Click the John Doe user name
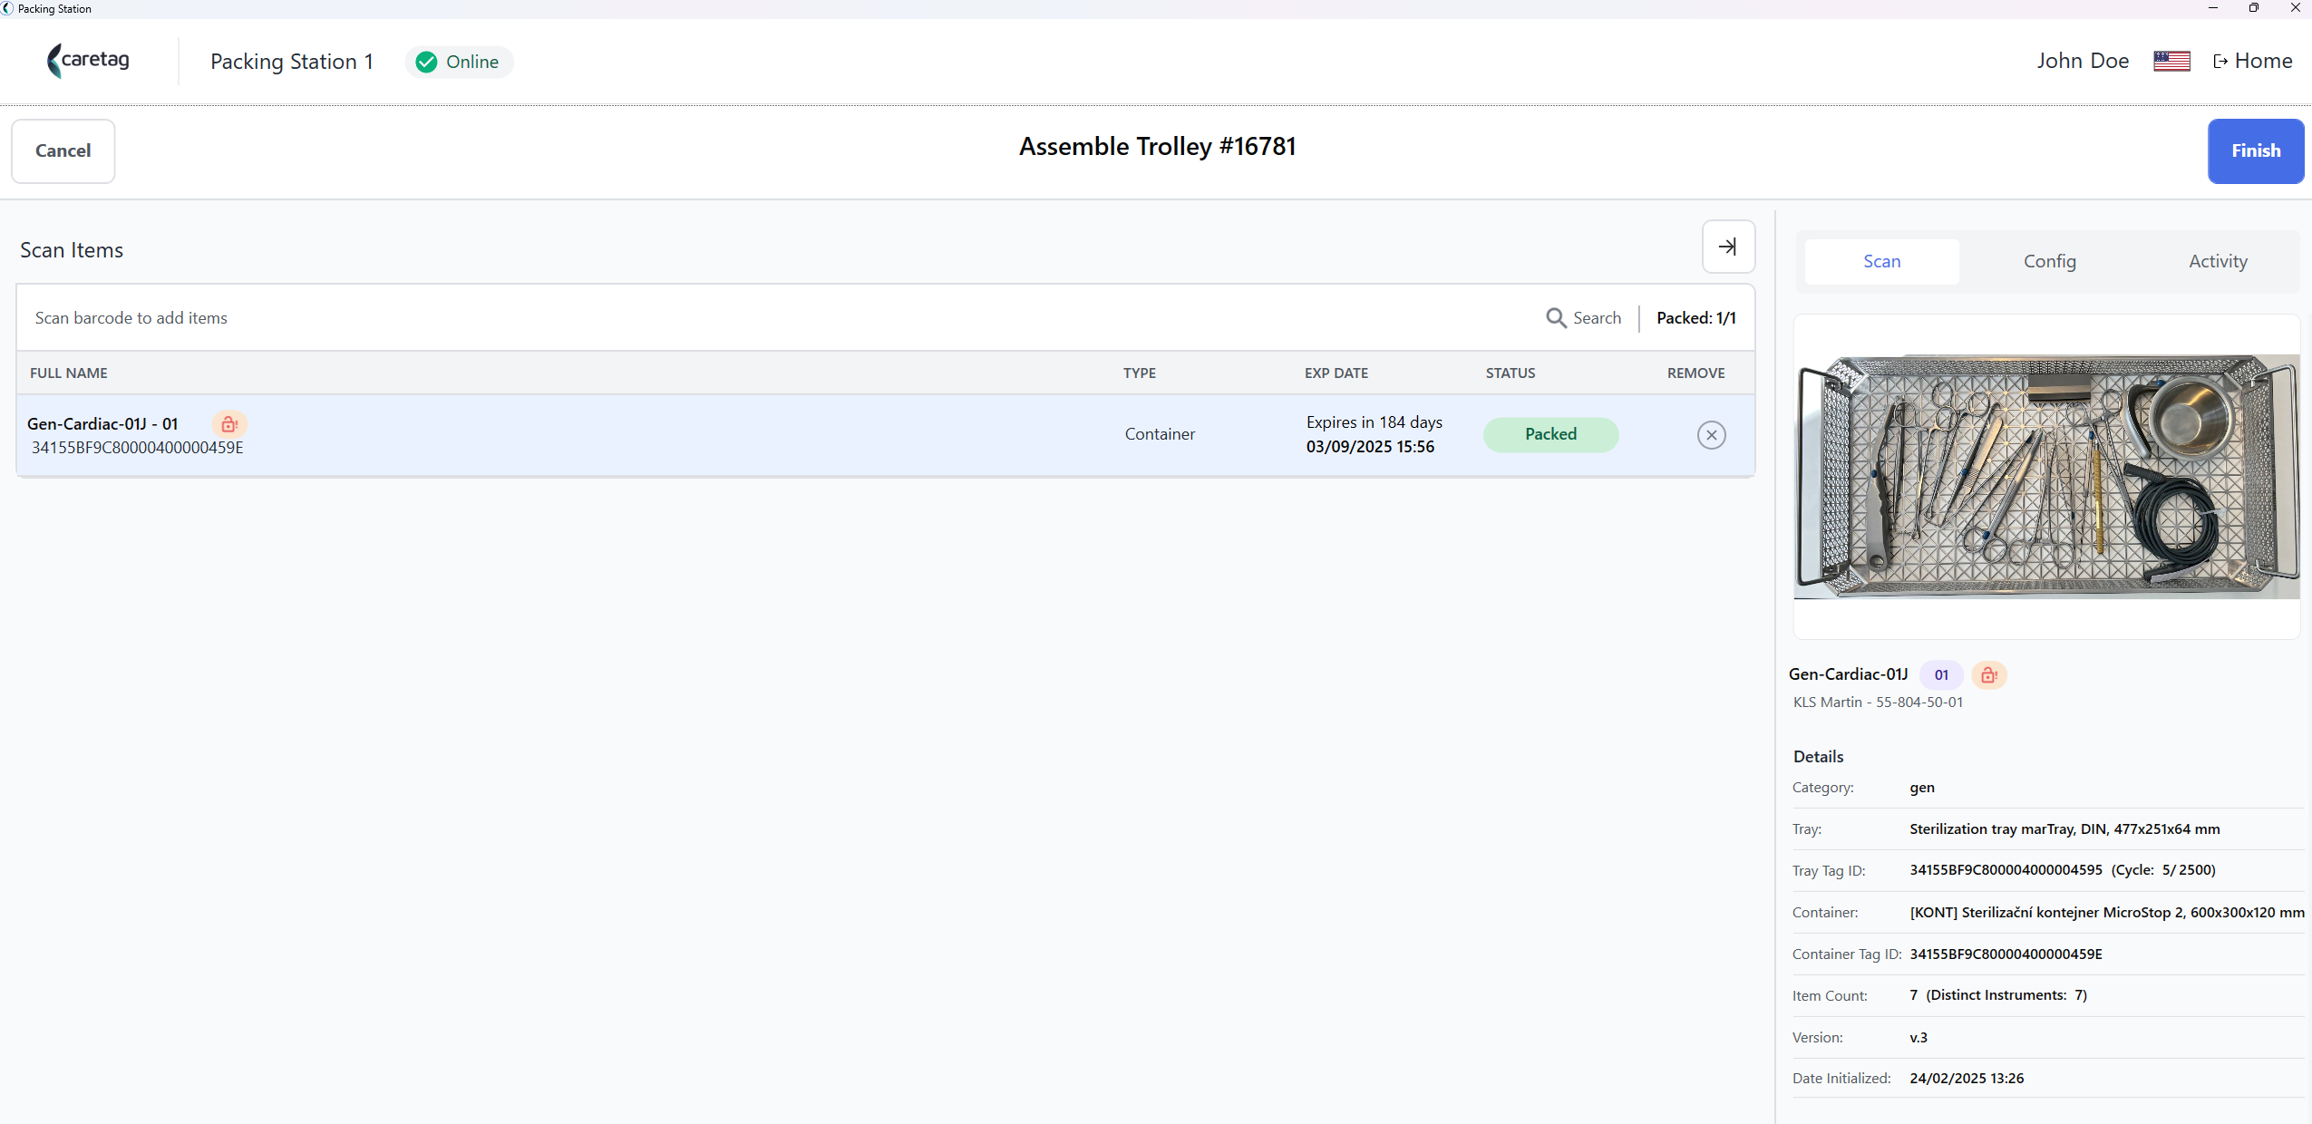The height and width of the screenshot is (1124, 2312). (2083, 62)
